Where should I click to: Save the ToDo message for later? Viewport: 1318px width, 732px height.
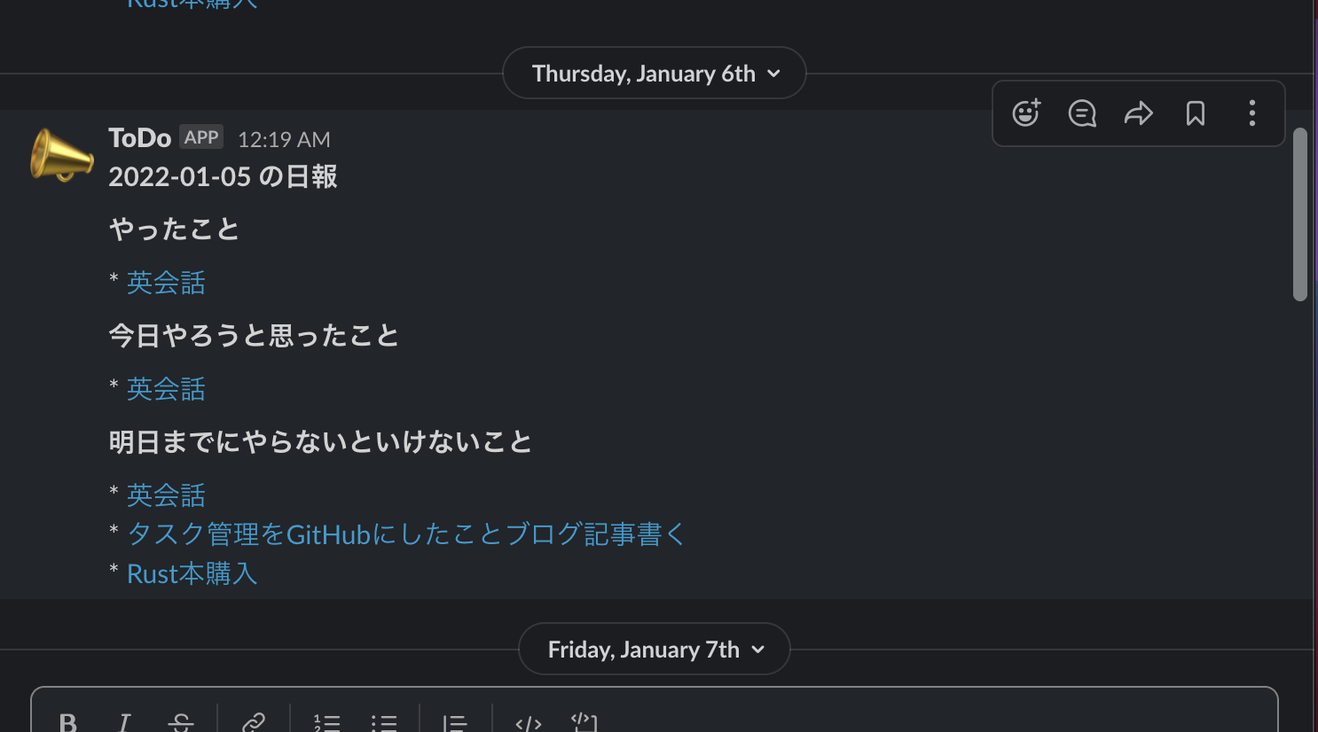click(1196, 113)
